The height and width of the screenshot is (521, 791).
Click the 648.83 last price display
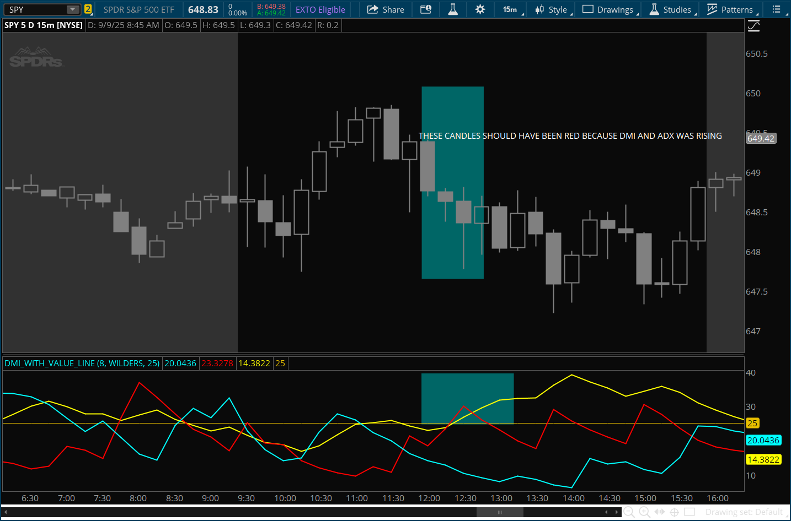203,9
